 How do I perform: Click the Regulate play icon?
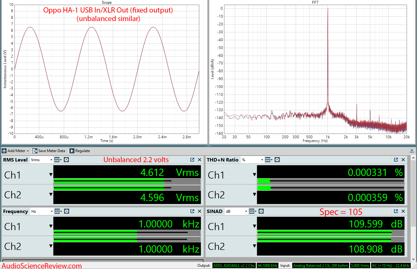72,151
